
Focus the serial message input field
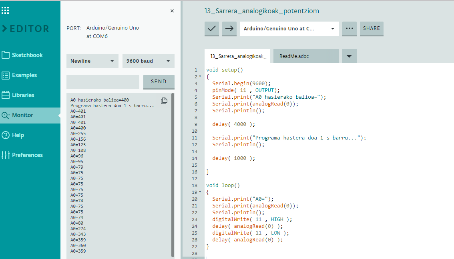click(103, 82)
